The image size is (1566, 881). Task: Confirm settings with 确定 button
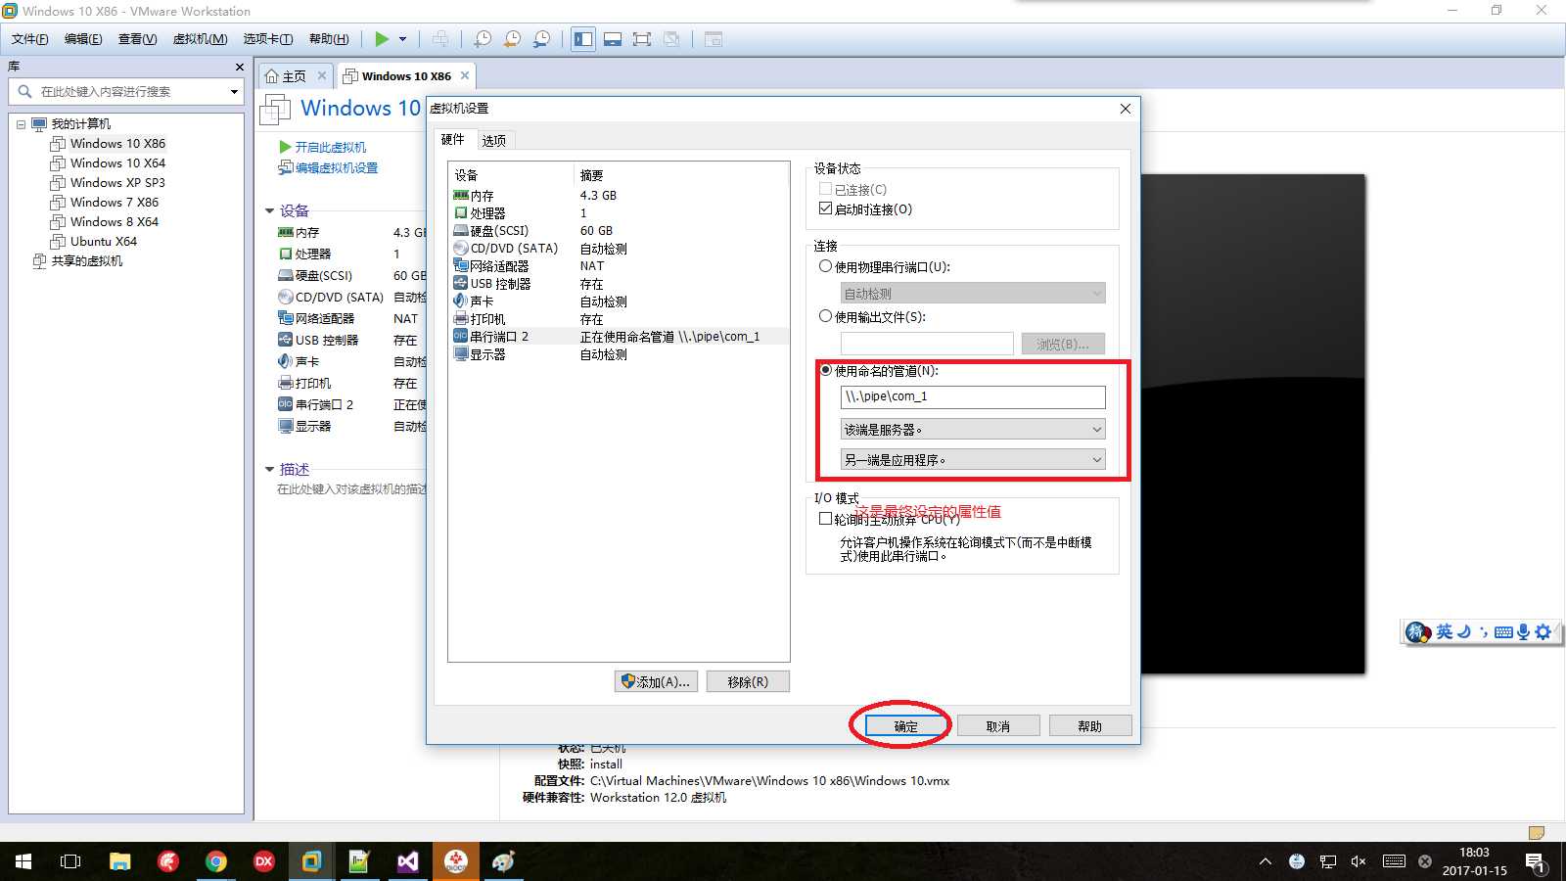906,726
